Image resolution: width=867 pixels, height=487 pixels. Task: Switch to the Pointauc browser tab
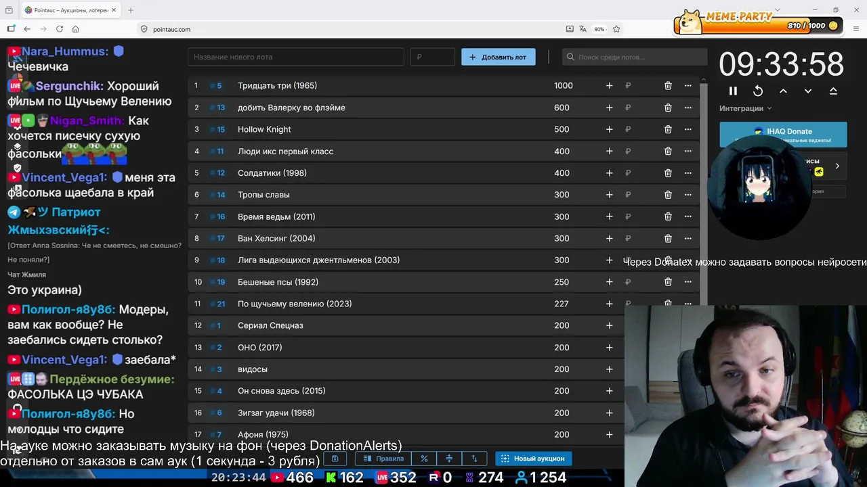[x=70, y=10]
